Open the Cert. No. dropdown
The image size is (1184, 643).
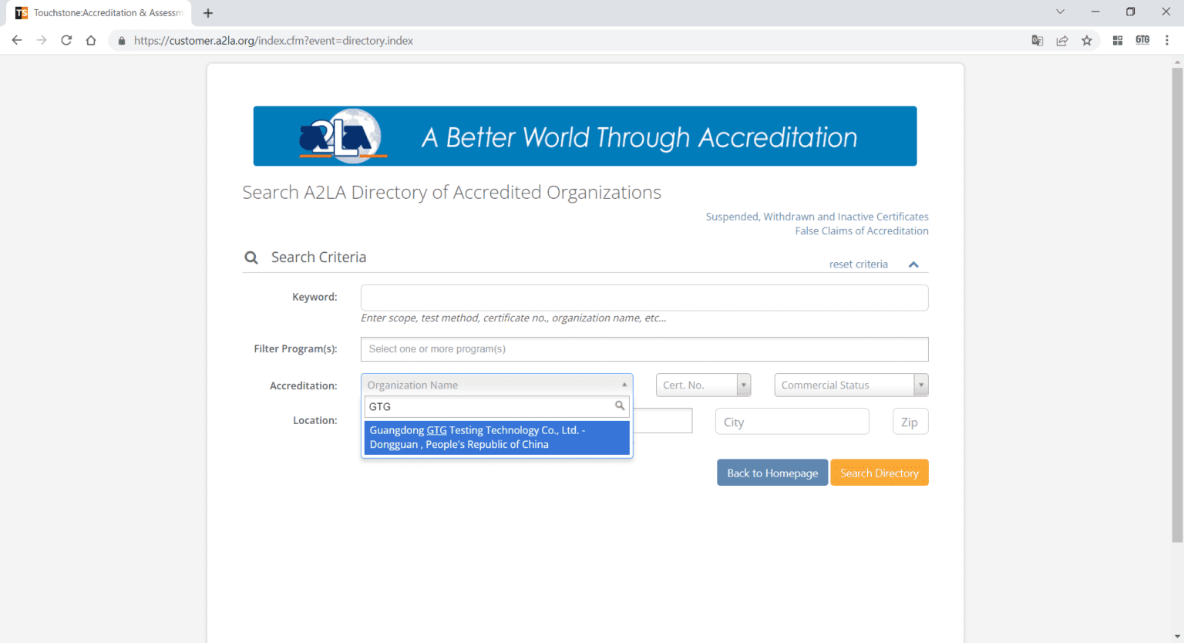pyautogui.click(x=744, y=385)
